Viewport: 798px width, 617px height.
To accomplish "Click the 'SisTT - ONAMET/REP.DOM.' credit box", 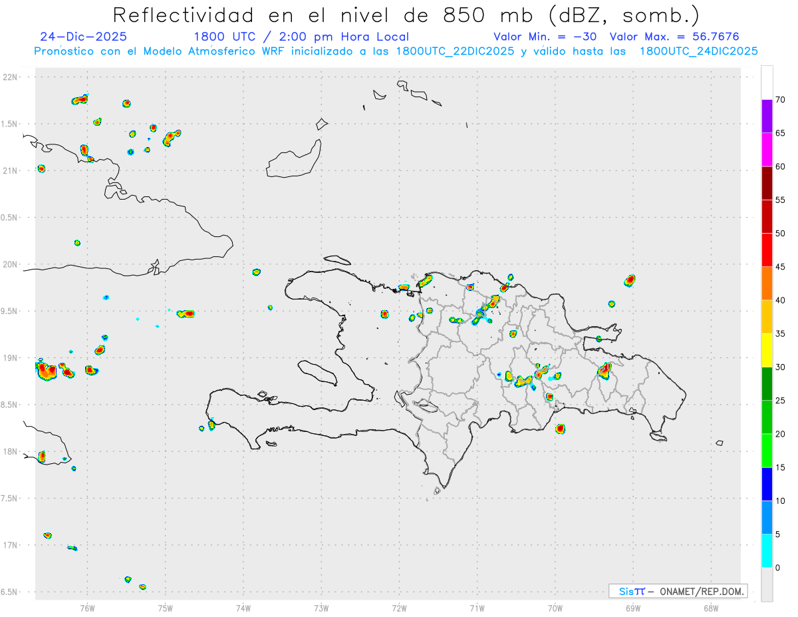I will [678, 591].
